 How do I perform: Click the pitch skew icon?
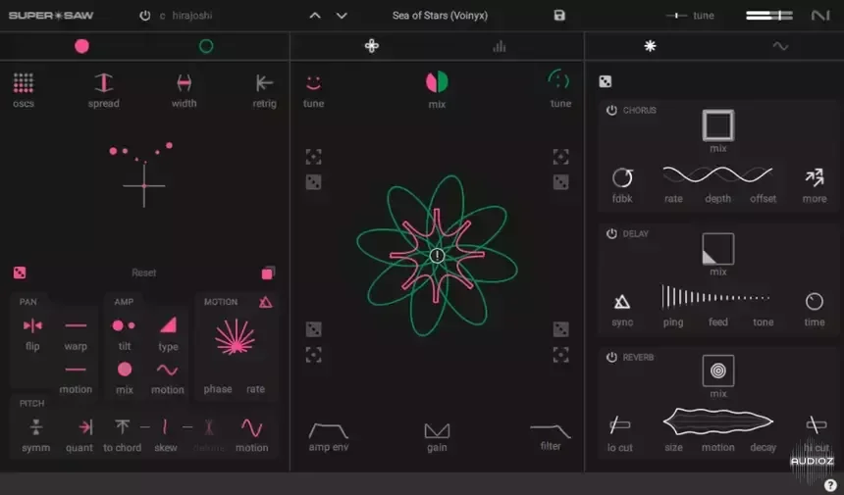click(165, 426)
